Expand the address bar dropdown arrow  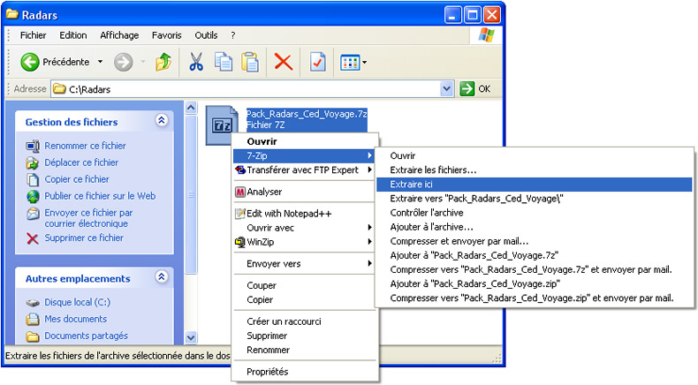(x=447, y=89)
